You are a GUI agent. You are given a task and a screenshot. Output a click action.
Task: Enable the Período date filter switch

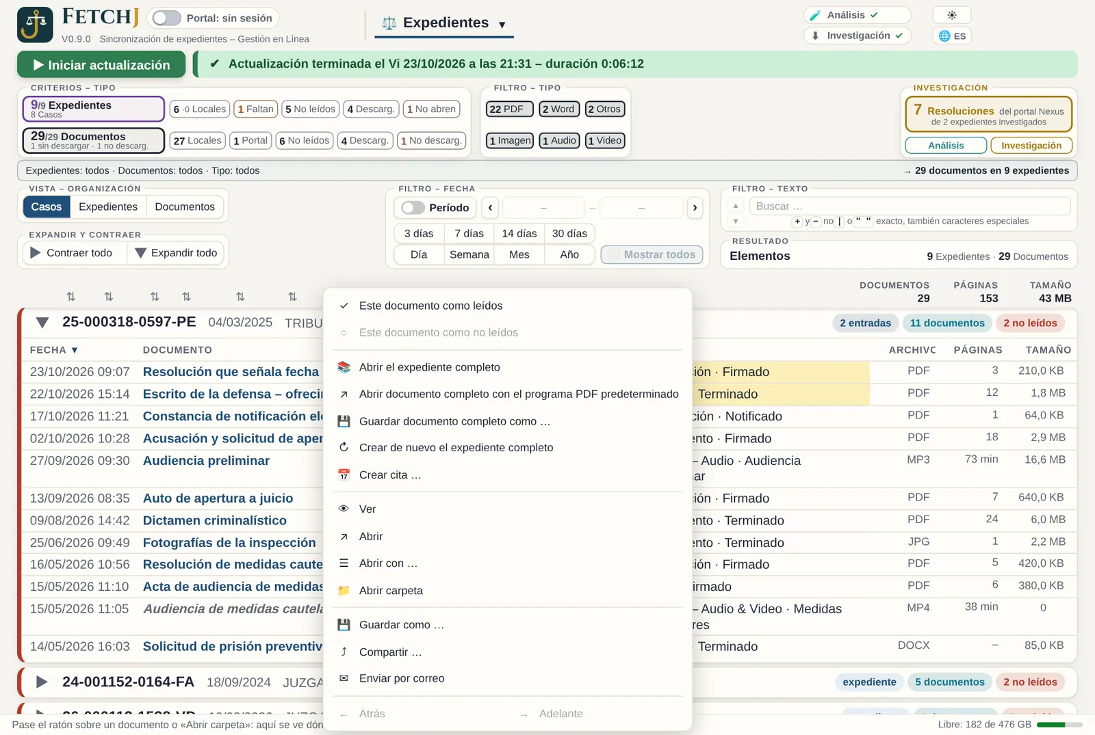[x=413, y=207]
